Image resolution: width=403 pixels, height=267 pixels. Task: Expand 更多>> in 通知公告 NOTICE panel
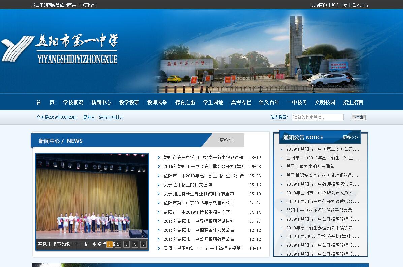click(x=350, y=137)
